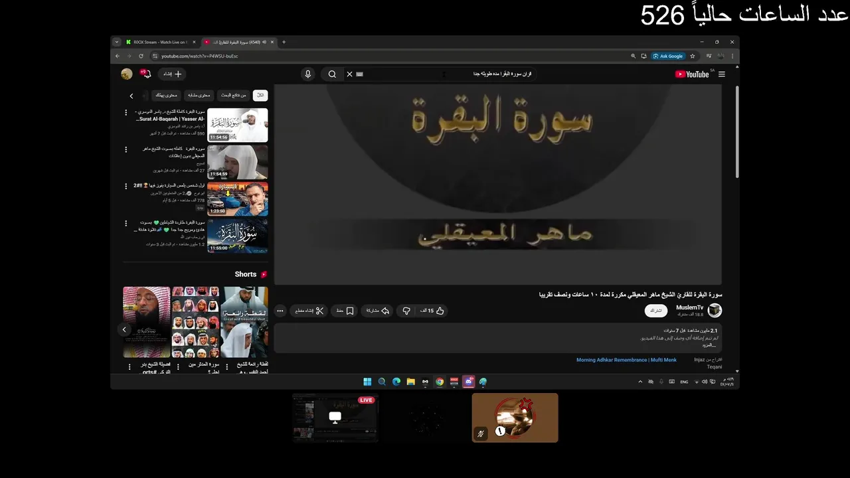Show hidden system tray icons chevron

pos(640,382)
